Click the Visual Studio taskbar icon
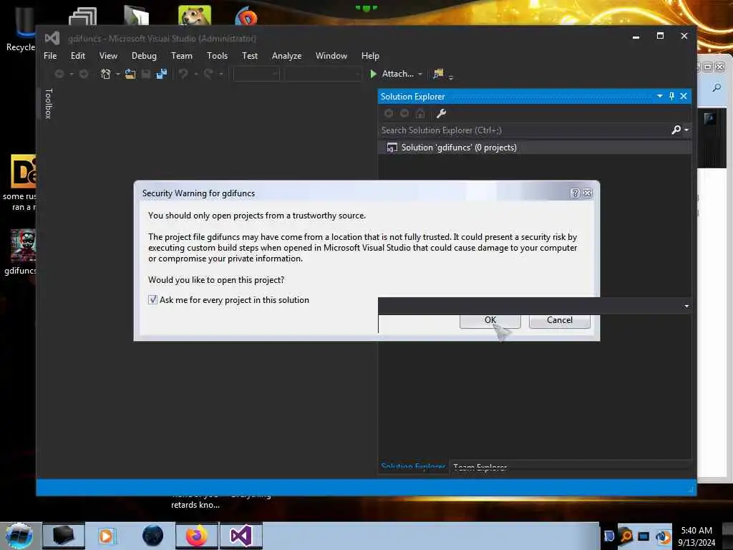 [x=241, y=536]
